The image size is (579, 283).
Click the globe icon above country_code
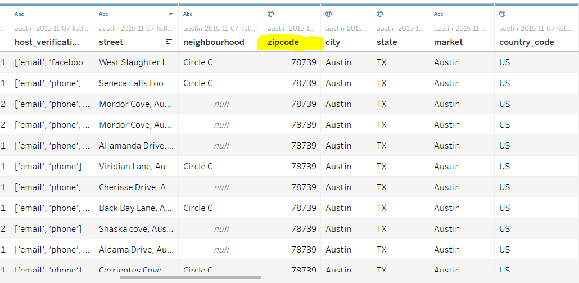pos(503,14)
